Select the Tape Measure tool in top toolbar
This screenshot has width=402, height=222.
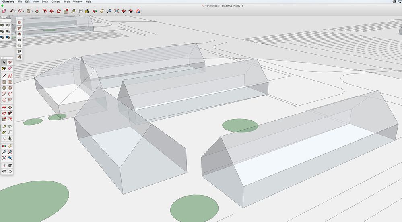pos(73,11)
